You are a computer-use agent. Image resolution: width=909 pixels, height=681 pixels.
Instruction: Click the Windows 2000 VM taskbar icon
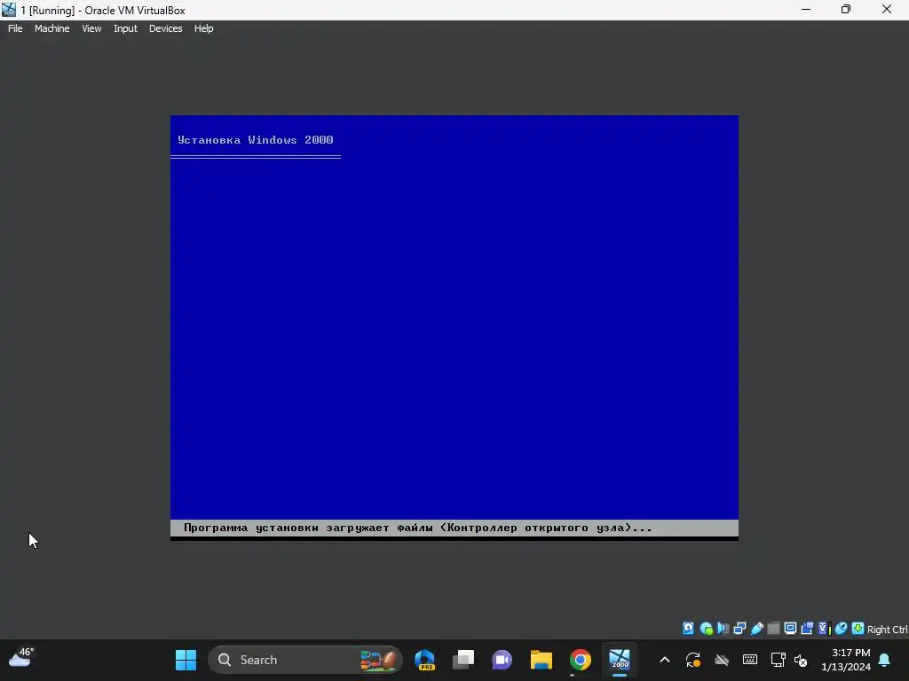619,660
